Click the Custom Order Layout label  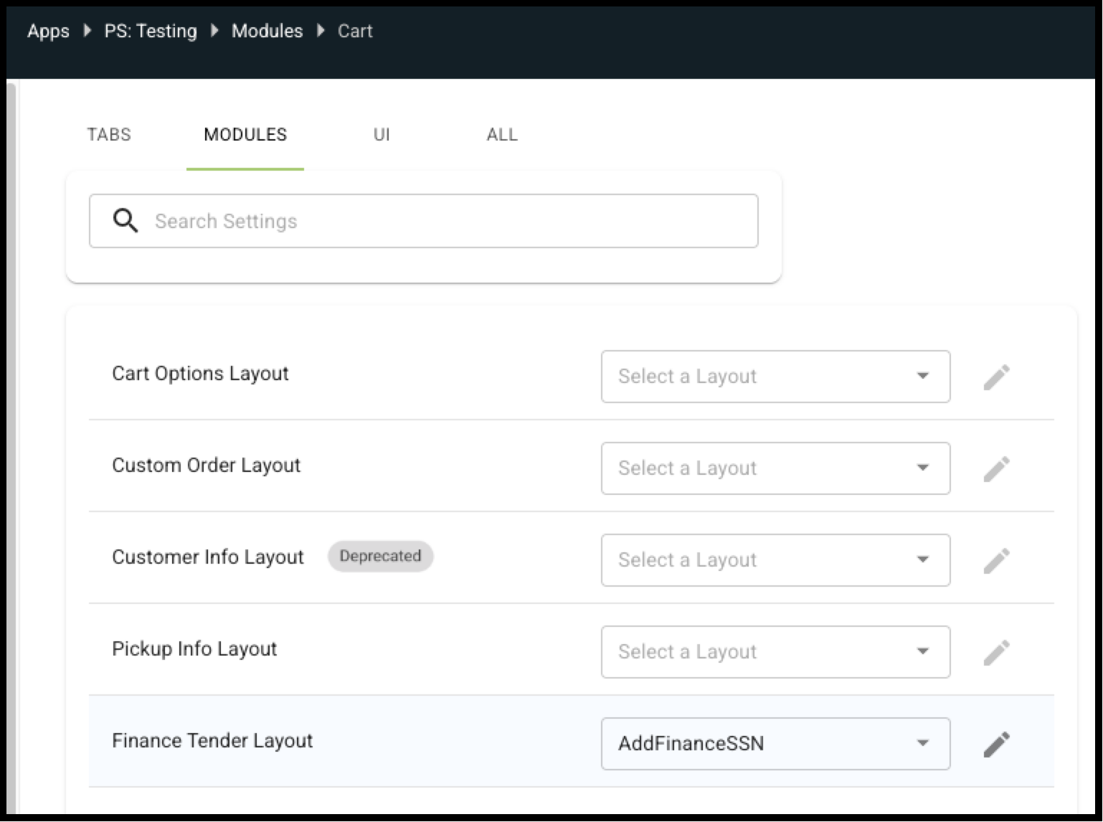coord(206,466)
